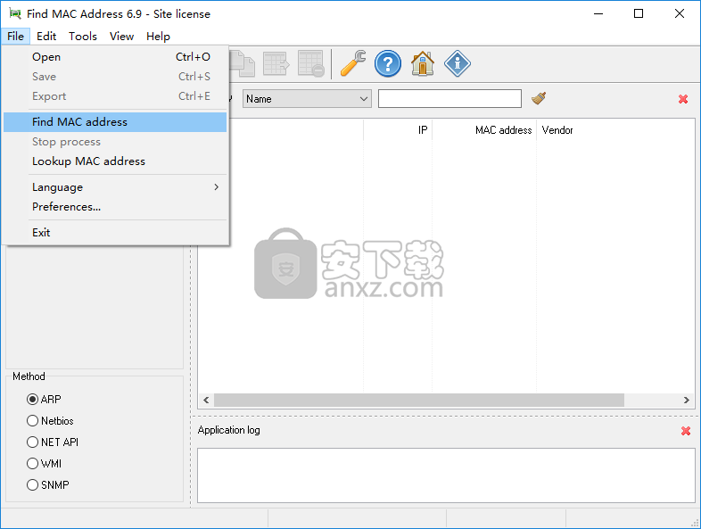Open the Tools menu
The width and height of the screenshot is (701, 529).
pyautogui.click(x=83, y=37)
